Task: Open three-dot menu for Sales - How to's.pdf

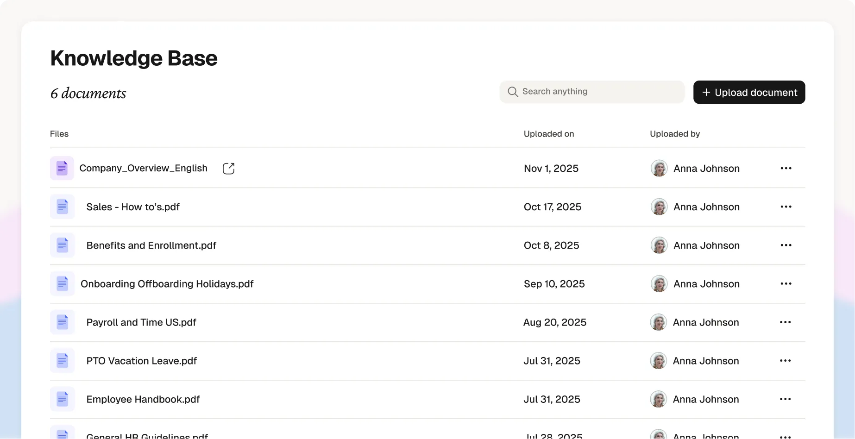Action: click(786, 207)
